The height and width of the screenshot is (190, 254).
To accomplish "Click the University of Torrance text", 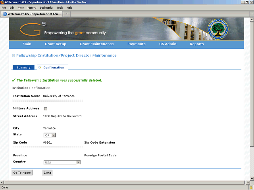I will (x=59, y=96).
